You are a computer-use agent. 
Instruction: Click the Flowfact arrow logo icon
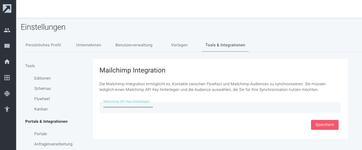(7, 8)
